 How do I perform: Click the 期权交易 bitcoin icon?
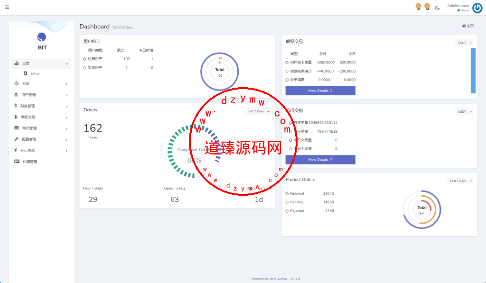point(16,117)
